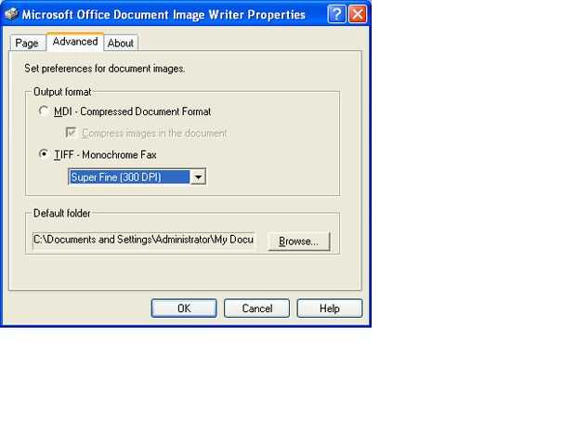Click the printer icon in the title bar
Image resolution: width=576 pixels, height=432 pixels.
coord(12,14)
